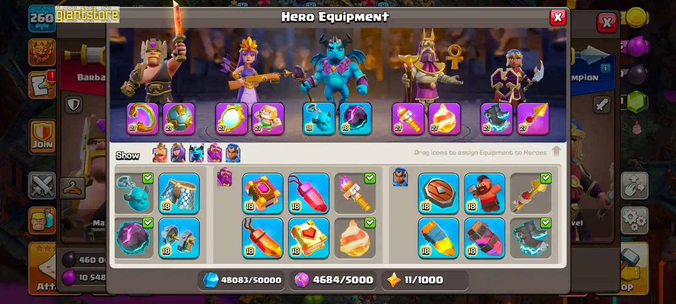Select the Healing Tome red book
Viewport: 676px width, 304px height.
(308, 238)
